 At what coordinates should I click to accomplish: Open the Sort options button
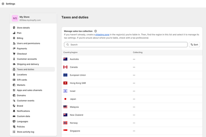pos(194,45)
